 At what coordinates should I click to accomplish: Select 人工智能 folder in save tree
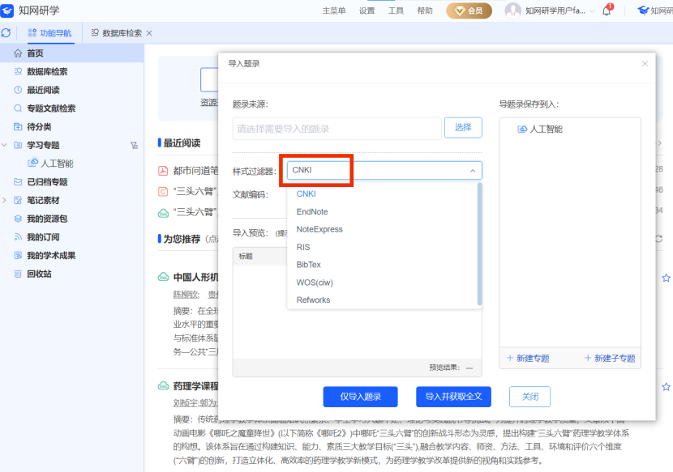click(546, 129)
